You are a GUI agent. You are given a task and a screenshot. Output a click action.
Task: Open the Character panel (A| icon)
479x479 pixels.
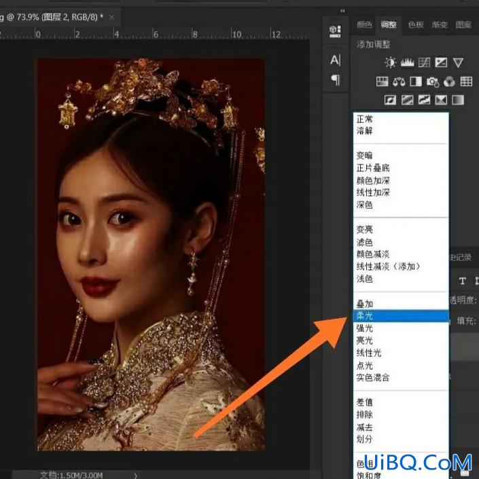[335, 60]
